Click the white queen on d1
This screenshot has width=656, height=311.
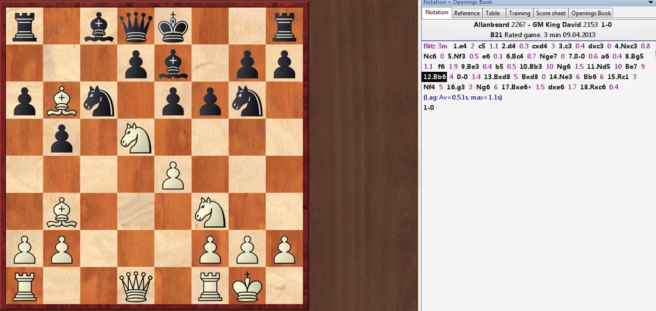(135, 286)
